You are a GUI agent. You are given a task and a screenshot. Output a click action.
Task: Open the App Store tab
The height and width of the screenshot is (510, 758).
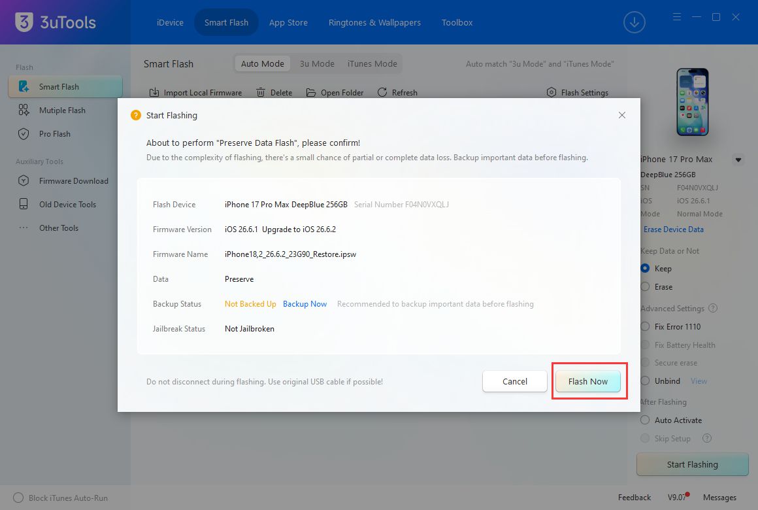[288, 22]
